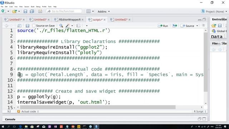
Task: Open File Explorer from the taskbar
Action: [26, 126]
